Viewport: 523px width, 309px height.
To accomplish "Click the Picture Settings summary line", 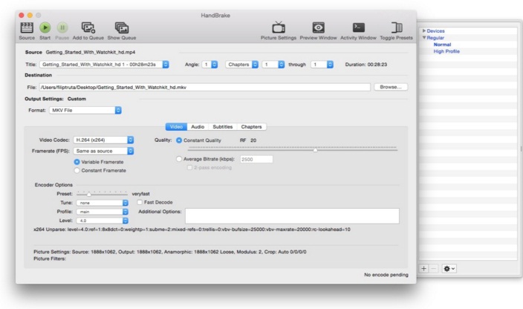I will (x=170, y=252).
